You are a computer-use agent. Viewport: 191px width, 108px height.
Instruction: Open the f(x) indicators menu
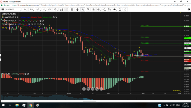(x=49, y=9)
